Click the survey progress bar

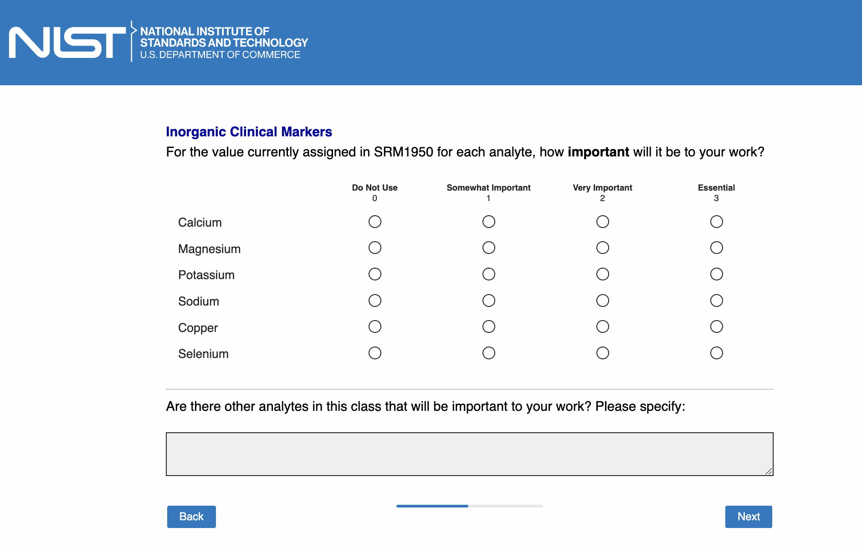(469, 506)
